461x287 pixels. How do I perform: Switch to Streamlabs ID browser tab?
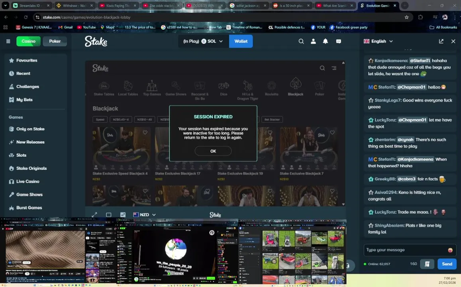[x=31, y=6]
